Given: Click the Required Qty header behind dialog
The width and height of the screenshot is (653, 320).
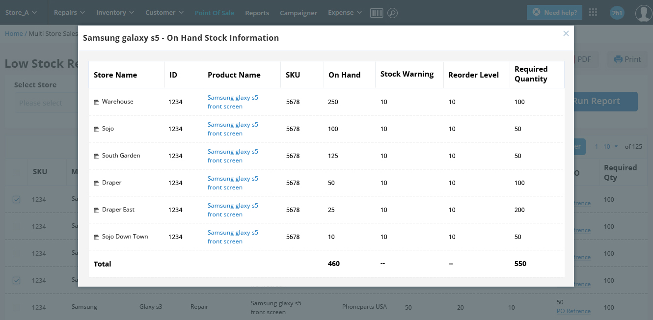Looking at the screenshot, I should tap(620, 172).
